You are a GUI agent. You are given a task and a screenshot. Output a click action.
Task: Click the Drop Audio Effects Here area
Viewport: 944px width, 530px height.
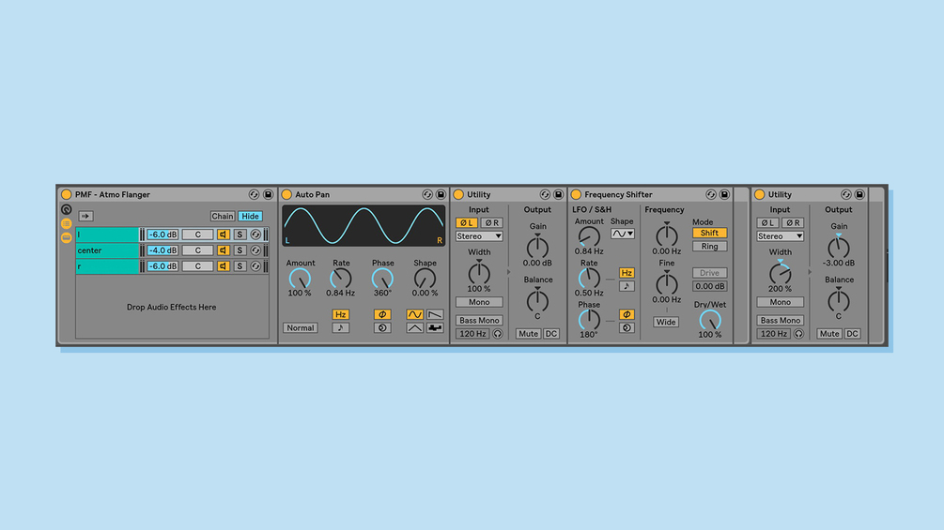[x=172, y=307]
